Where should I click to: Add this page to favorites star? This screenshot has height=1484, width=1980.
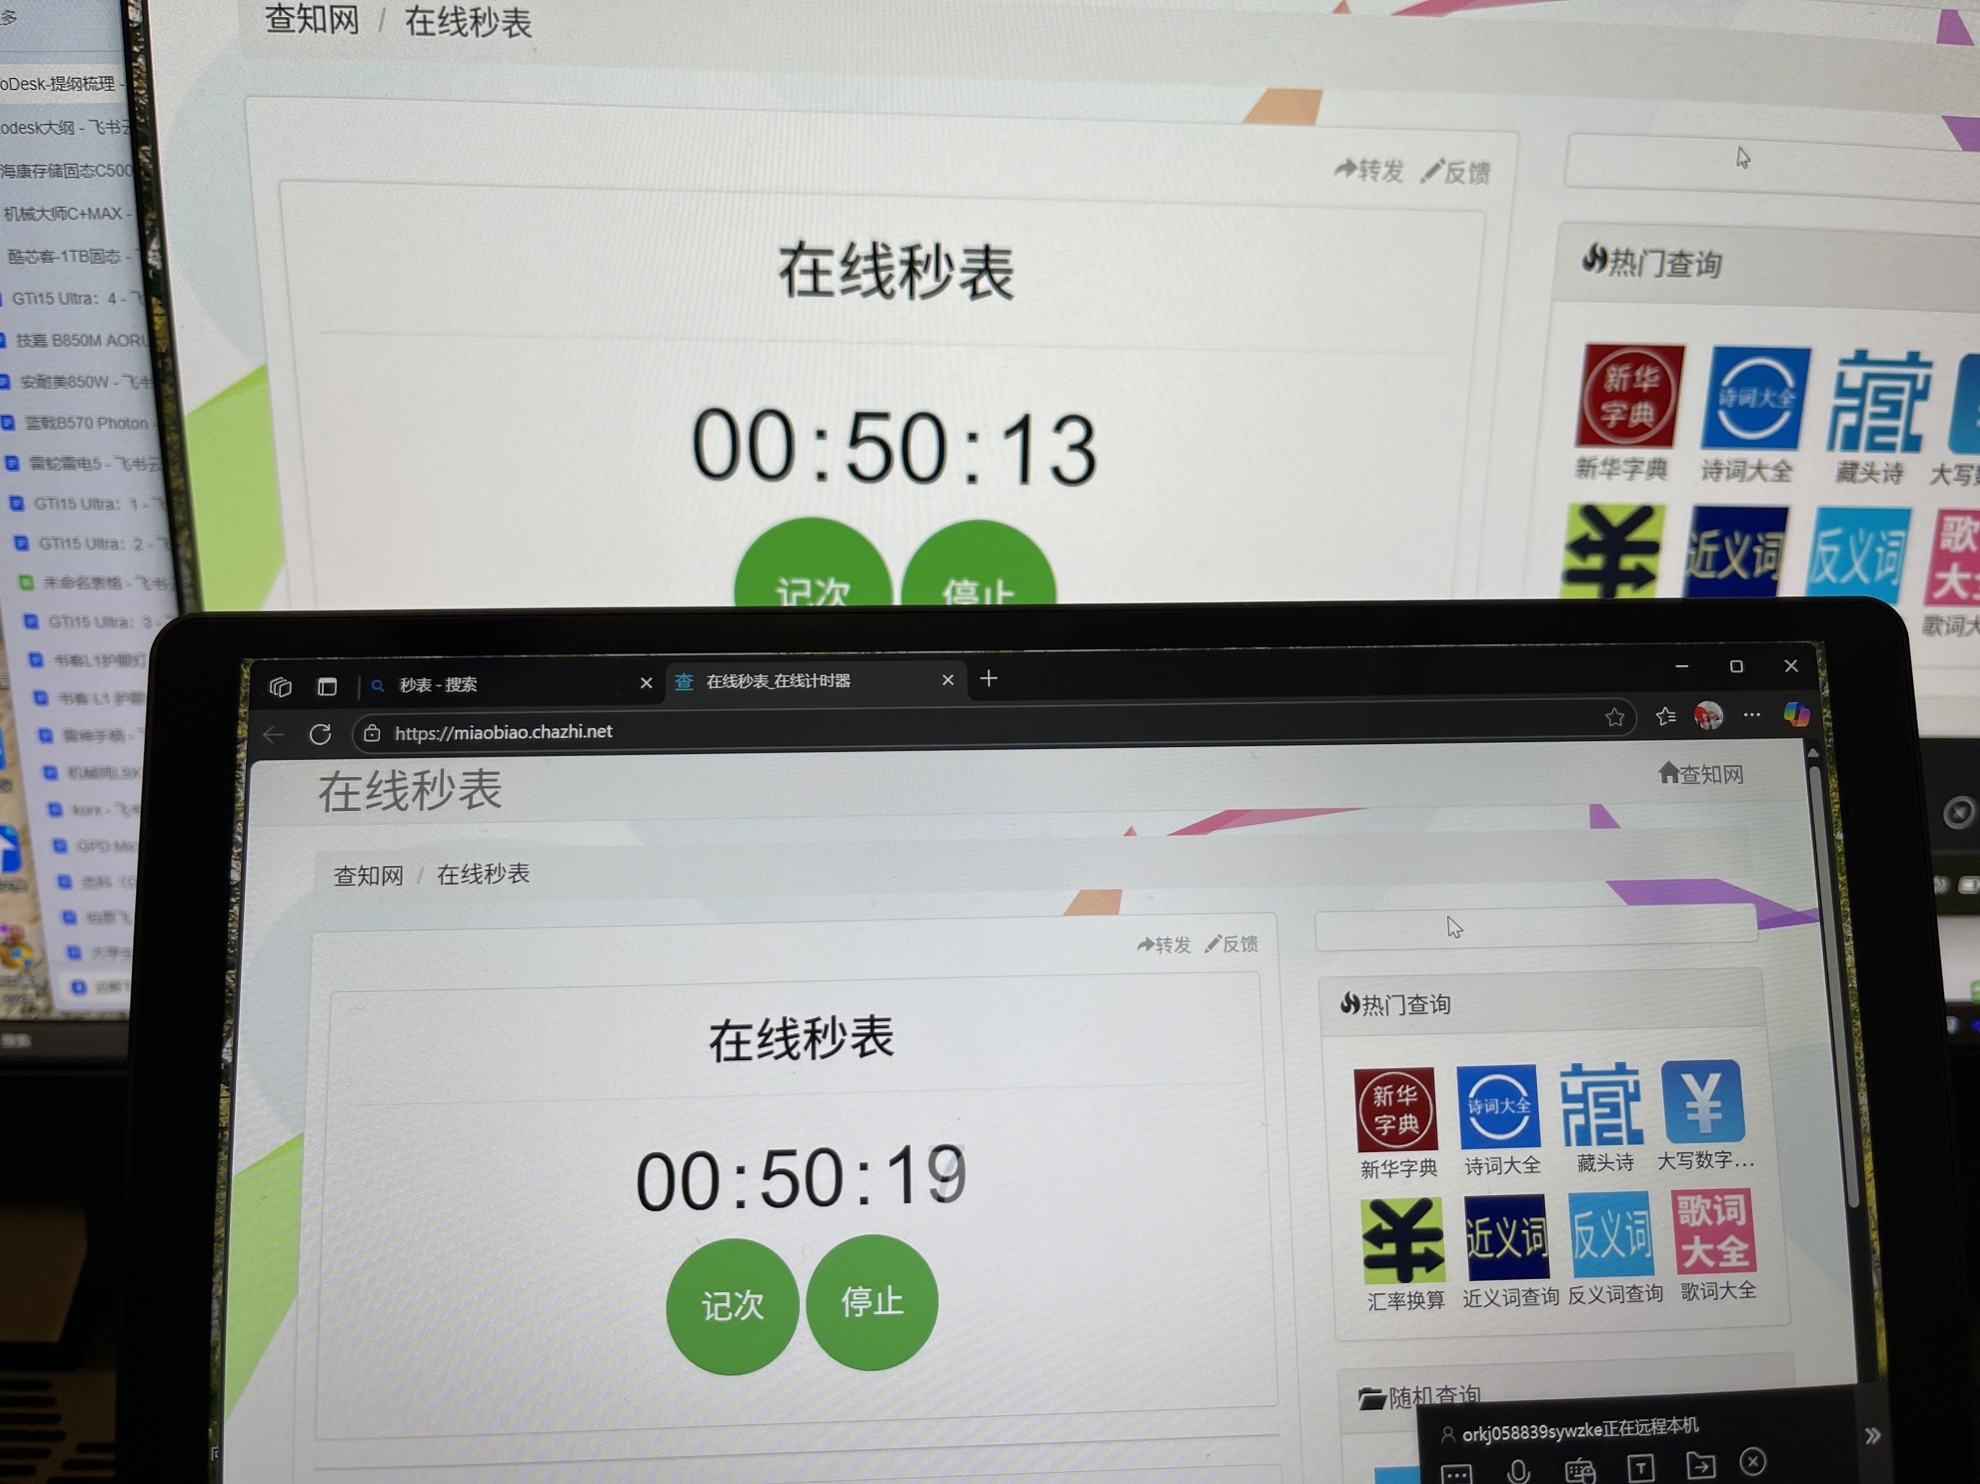point(1614,717)
